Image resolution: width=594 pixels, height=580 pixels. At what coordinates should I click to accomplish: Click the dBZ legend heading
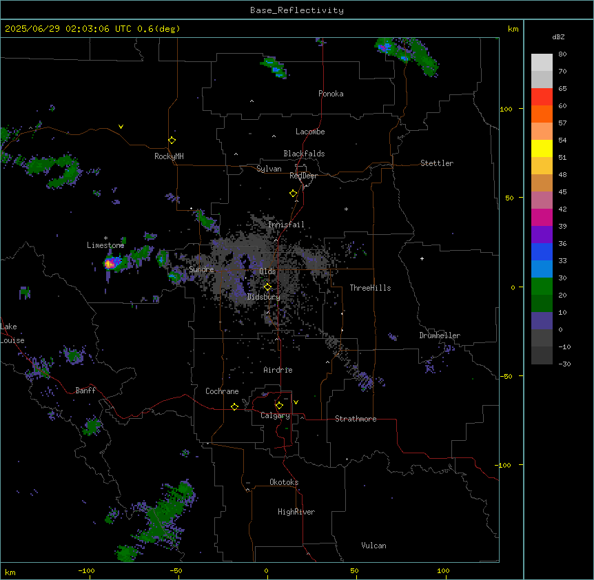[x=558, y=37]
